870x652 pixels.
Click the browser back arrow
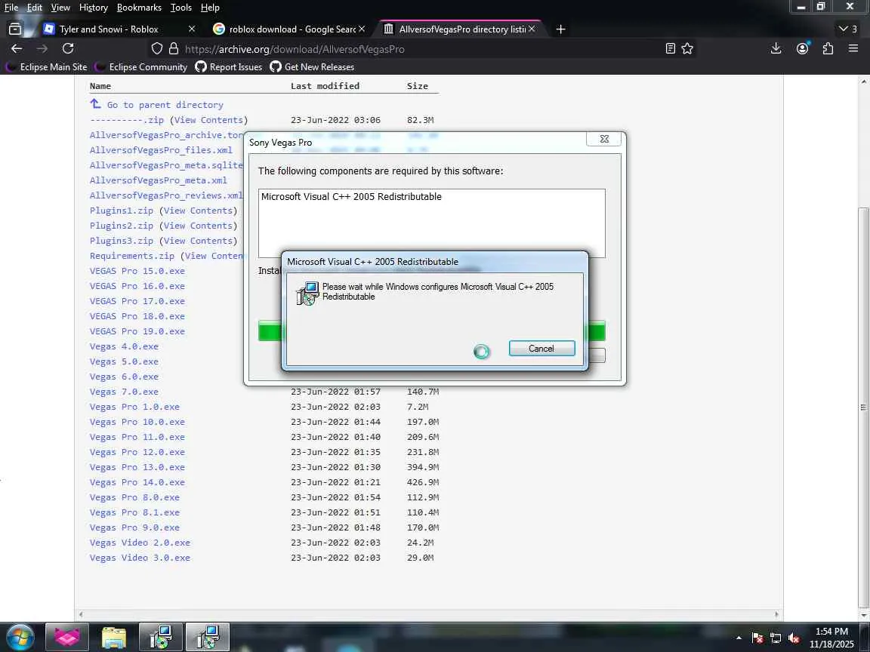tap(17, 49)
